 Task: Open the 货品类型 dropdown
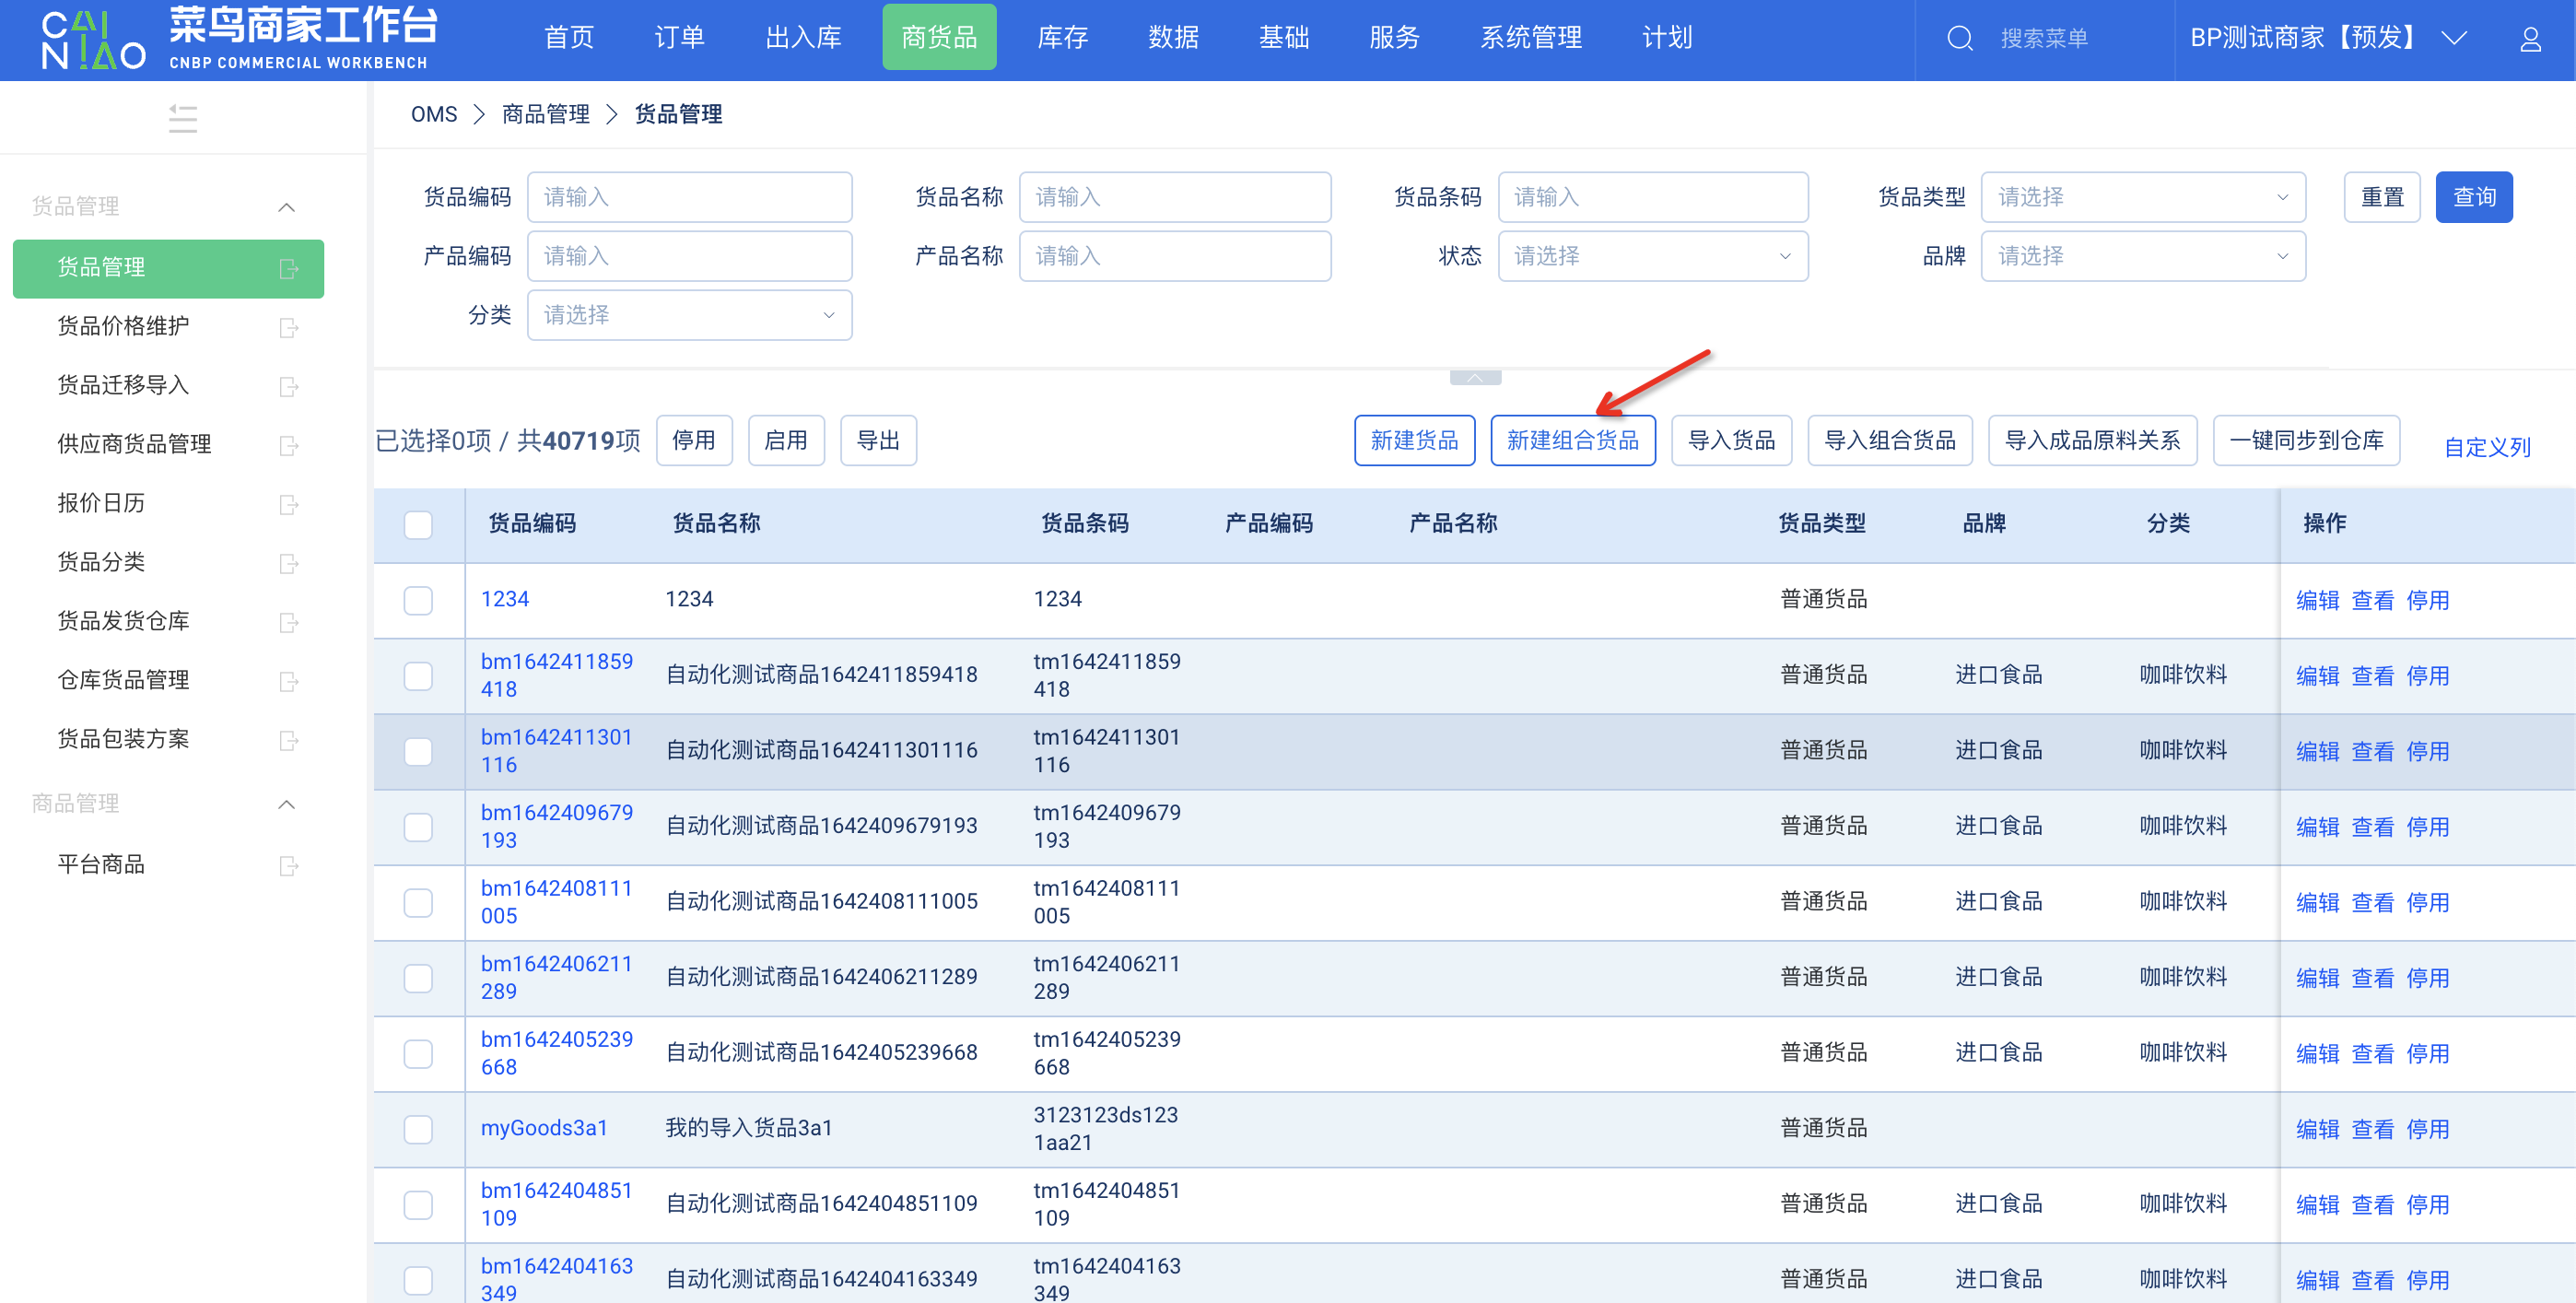pyautogui.click(x=2143, y=197)
